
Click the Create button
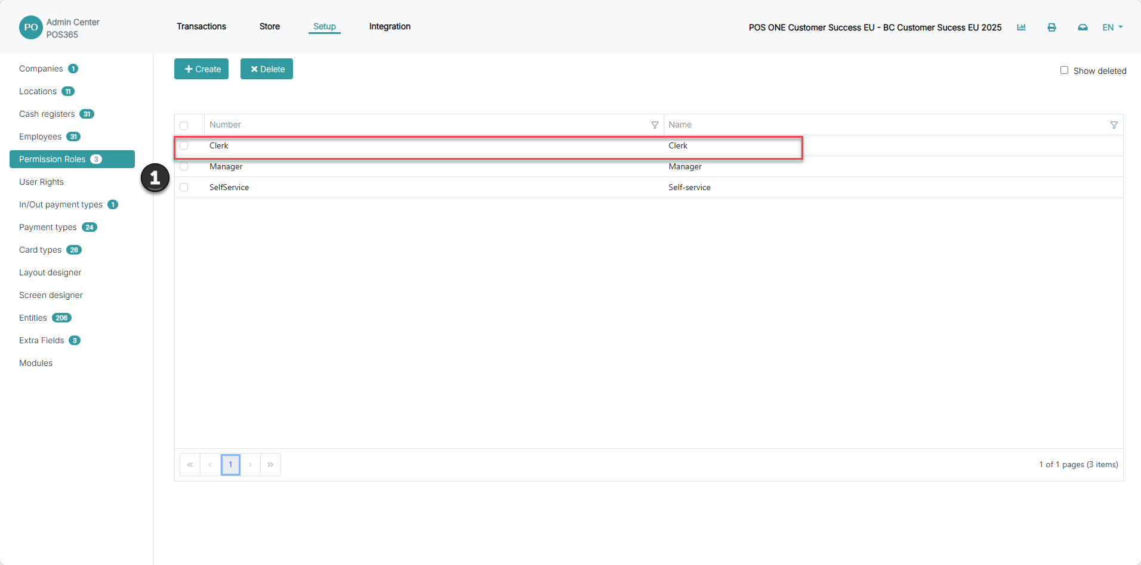click(202, 69)
